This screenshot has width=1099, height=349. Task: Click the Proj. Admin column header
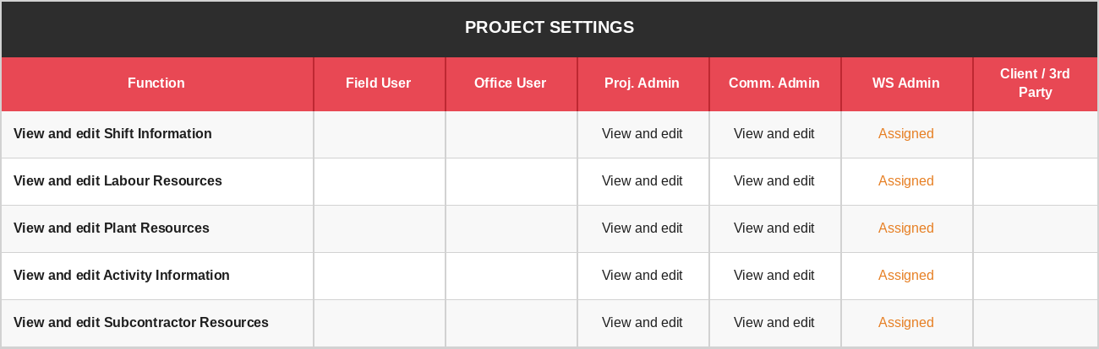(642, 83)
